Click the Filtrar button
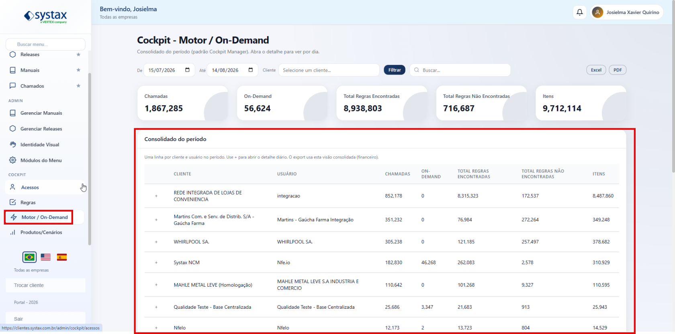 coord(395,70)
